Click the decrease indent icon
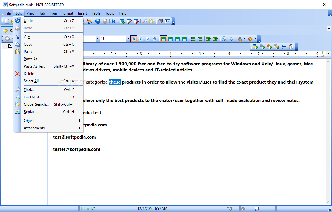 click(x=215, y=39)
